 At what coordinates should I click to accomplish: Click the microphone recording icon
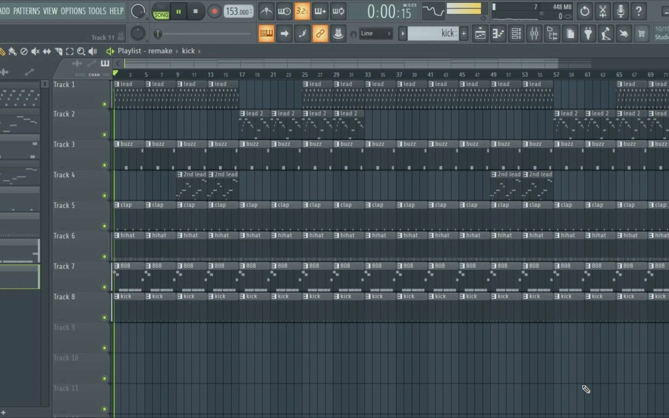(x=621, y=11)
